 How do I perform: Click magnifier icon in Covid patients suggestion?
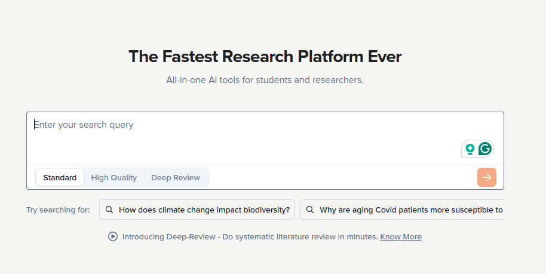point(310,210)
